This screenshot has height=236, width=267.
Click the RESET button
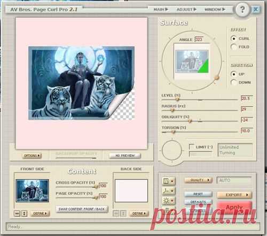click(x=198, y=194)
